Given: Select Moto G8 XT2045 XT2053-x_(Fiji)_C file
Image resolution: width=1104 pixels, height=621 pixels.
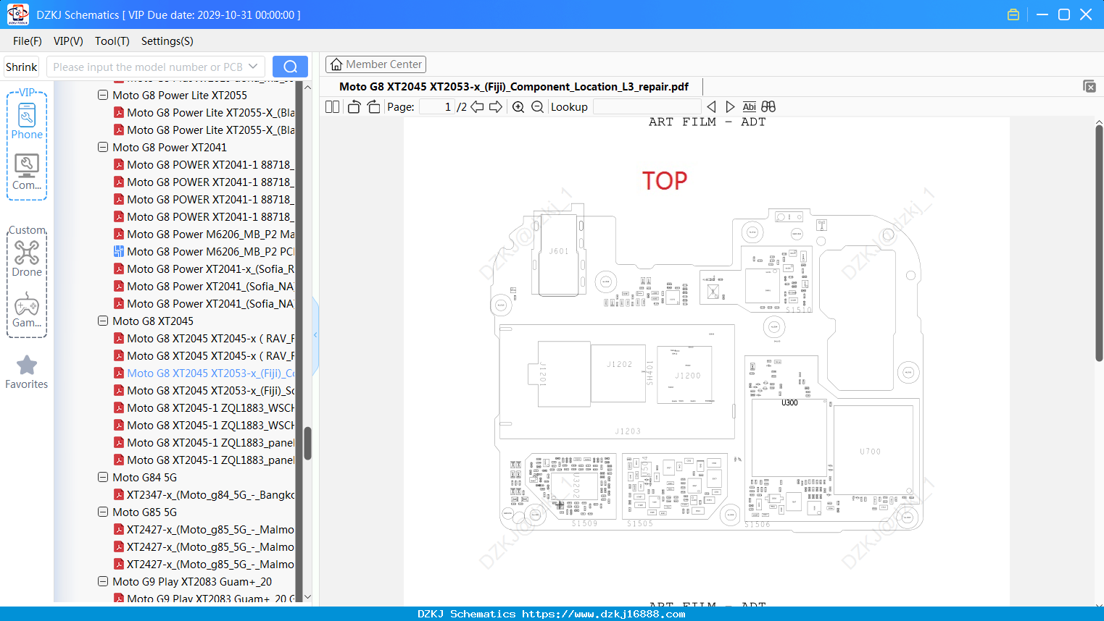Looking at the screenshot, I should pos(204,373).
